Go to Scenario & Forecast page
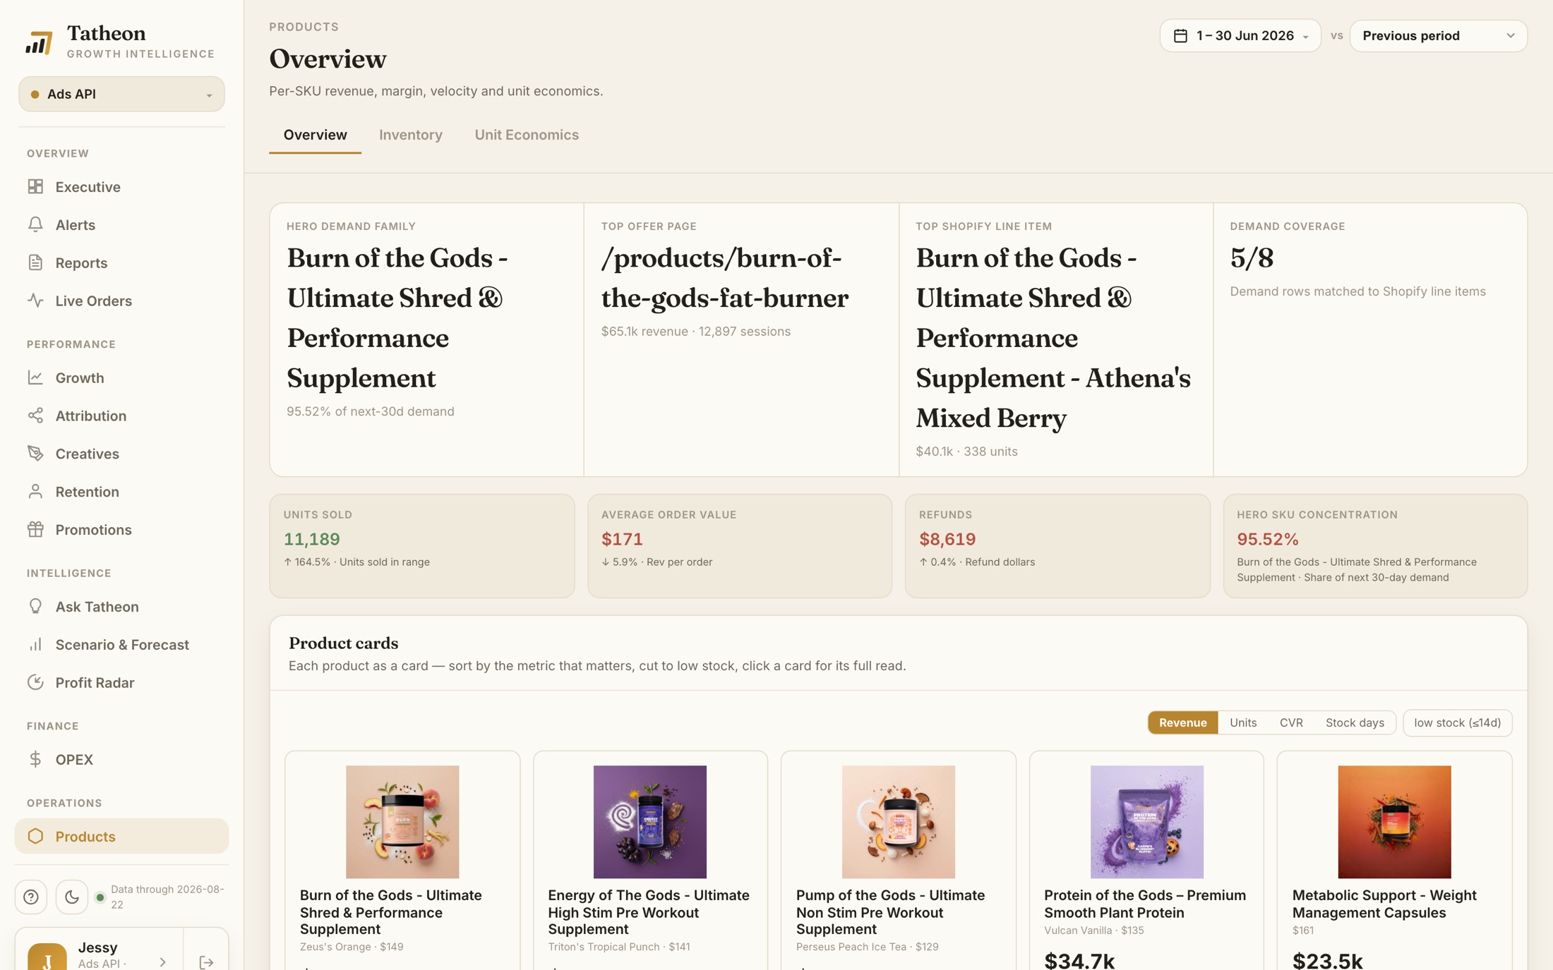 coord(121,644)
